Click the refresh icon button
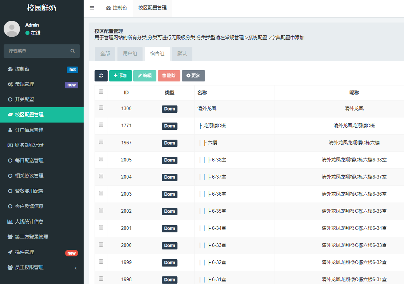 (x=101, y=76)
